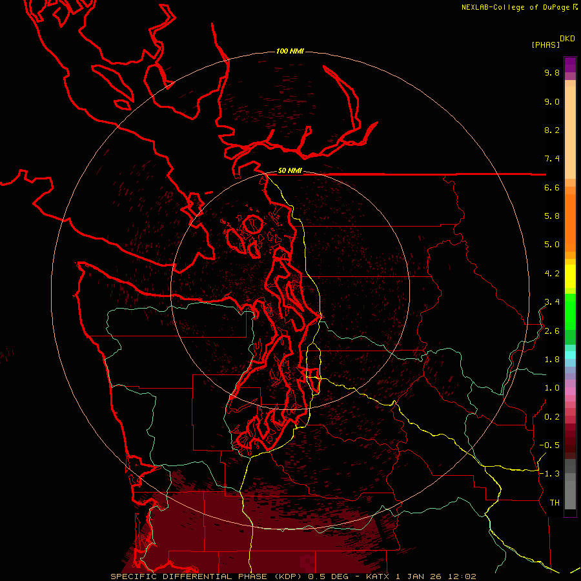Click the light peach segment of color scale
This screenshot has width=581, height=581.
click(570, 132)
